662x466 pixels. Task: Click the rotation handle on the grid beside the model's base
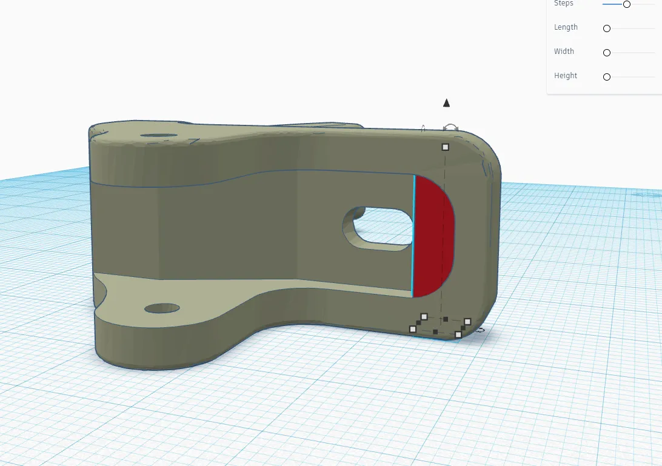click(481, 330)
